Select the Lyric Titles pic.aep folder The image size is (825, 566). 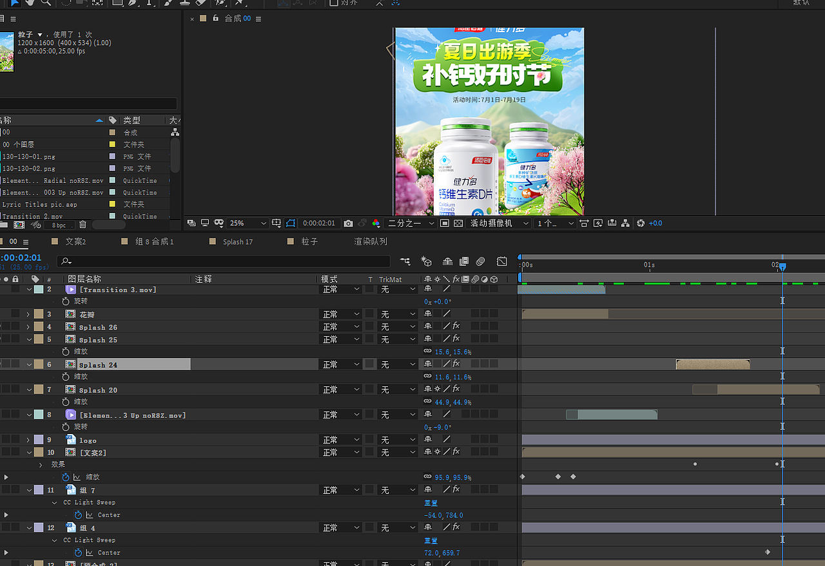39,204
